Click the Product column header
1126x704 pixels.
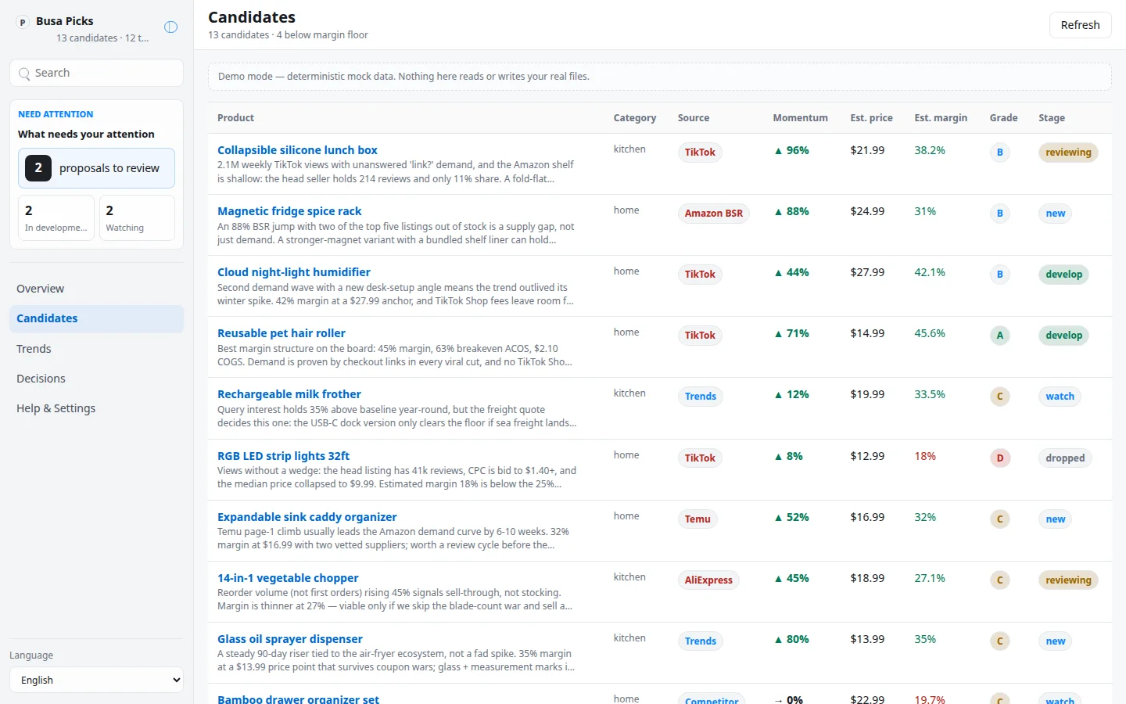tap(235, 118)
